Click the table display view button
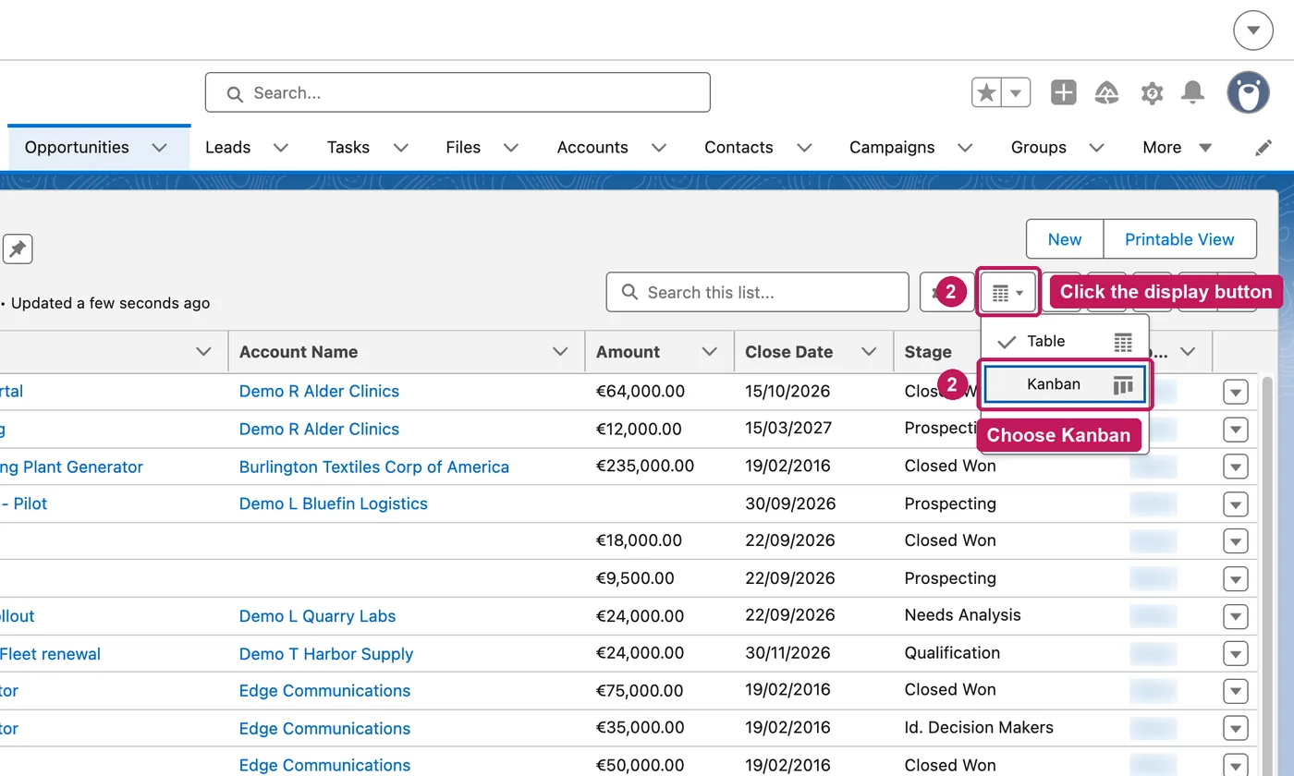The width and height of the screenshot is (1294, 776). pyautogui.click(x=1008, y=293)
